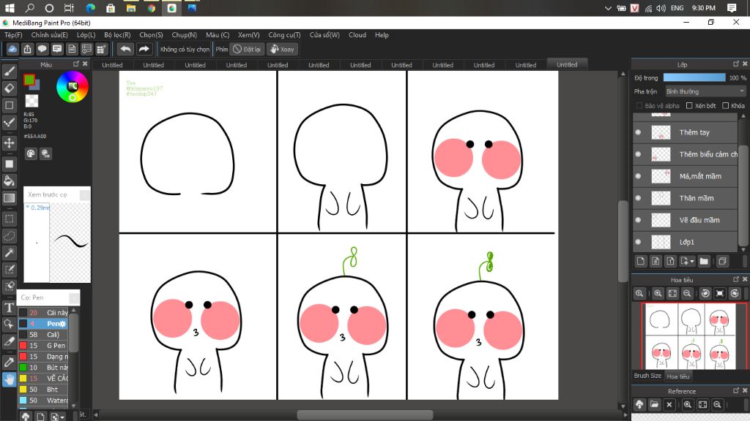Open Chrome from the taskbar
Screen dimensions: 750x421
(152, 8)
